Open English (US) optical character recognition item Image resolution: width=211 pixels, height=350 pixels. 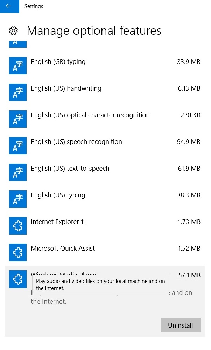click(x=90, y=115)
